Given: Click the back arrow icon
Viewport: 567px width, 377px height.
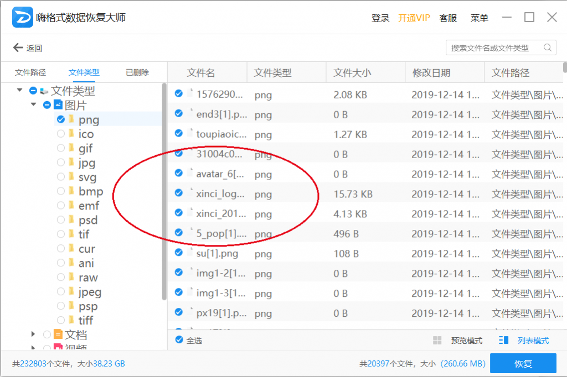Looking at the screenshot, I should click(x=18, y=48).
